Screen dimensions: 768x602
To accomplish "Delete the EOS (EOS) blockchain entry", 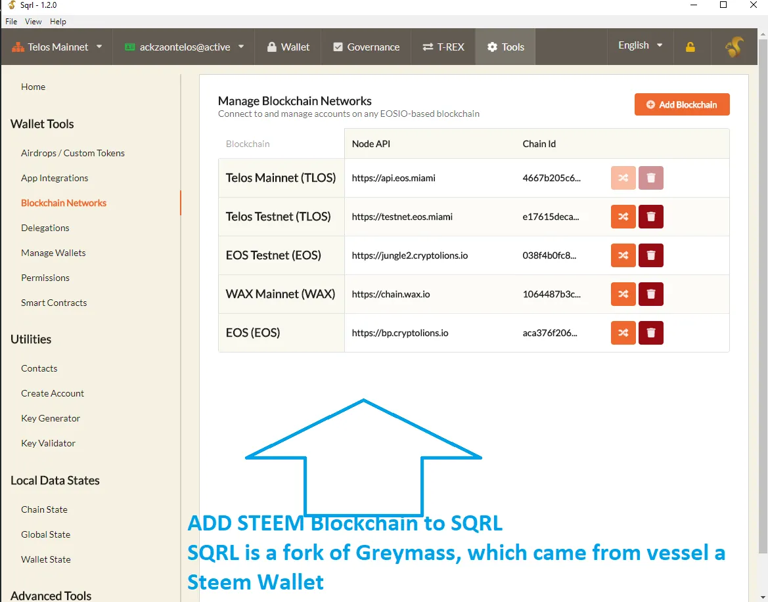I will click(x=650, y=332).
